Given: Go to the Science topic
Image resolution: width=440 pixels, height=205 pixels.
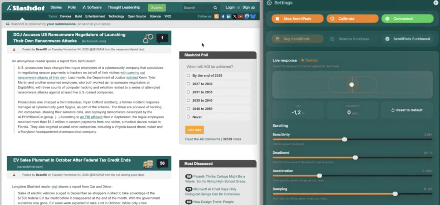Looking at the screenshot, I should click(x=155, y=16).
